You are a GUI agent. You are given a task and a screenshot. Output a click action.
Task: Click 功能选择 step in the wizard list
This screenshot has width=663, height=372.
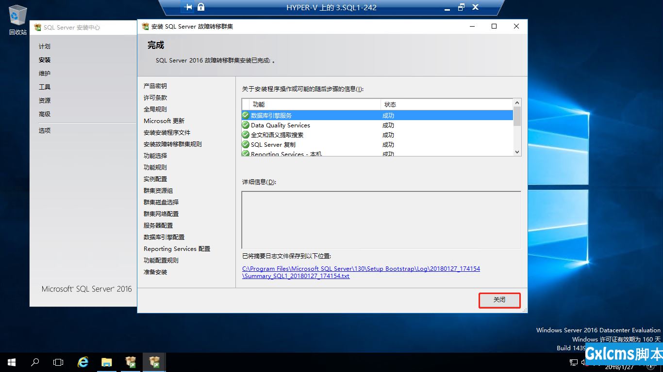coord(155,156)
